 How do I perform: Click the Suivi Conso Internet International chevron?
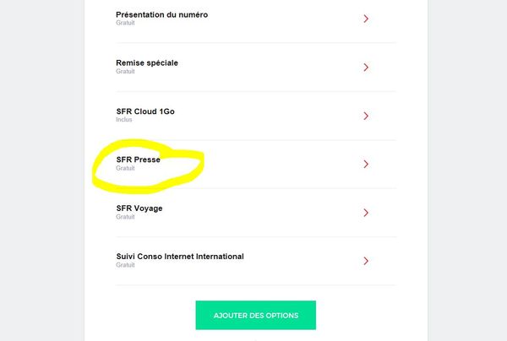[x=366, y=261]
